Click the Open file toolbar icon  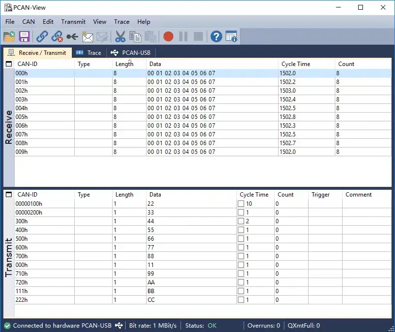pos(9,36)
